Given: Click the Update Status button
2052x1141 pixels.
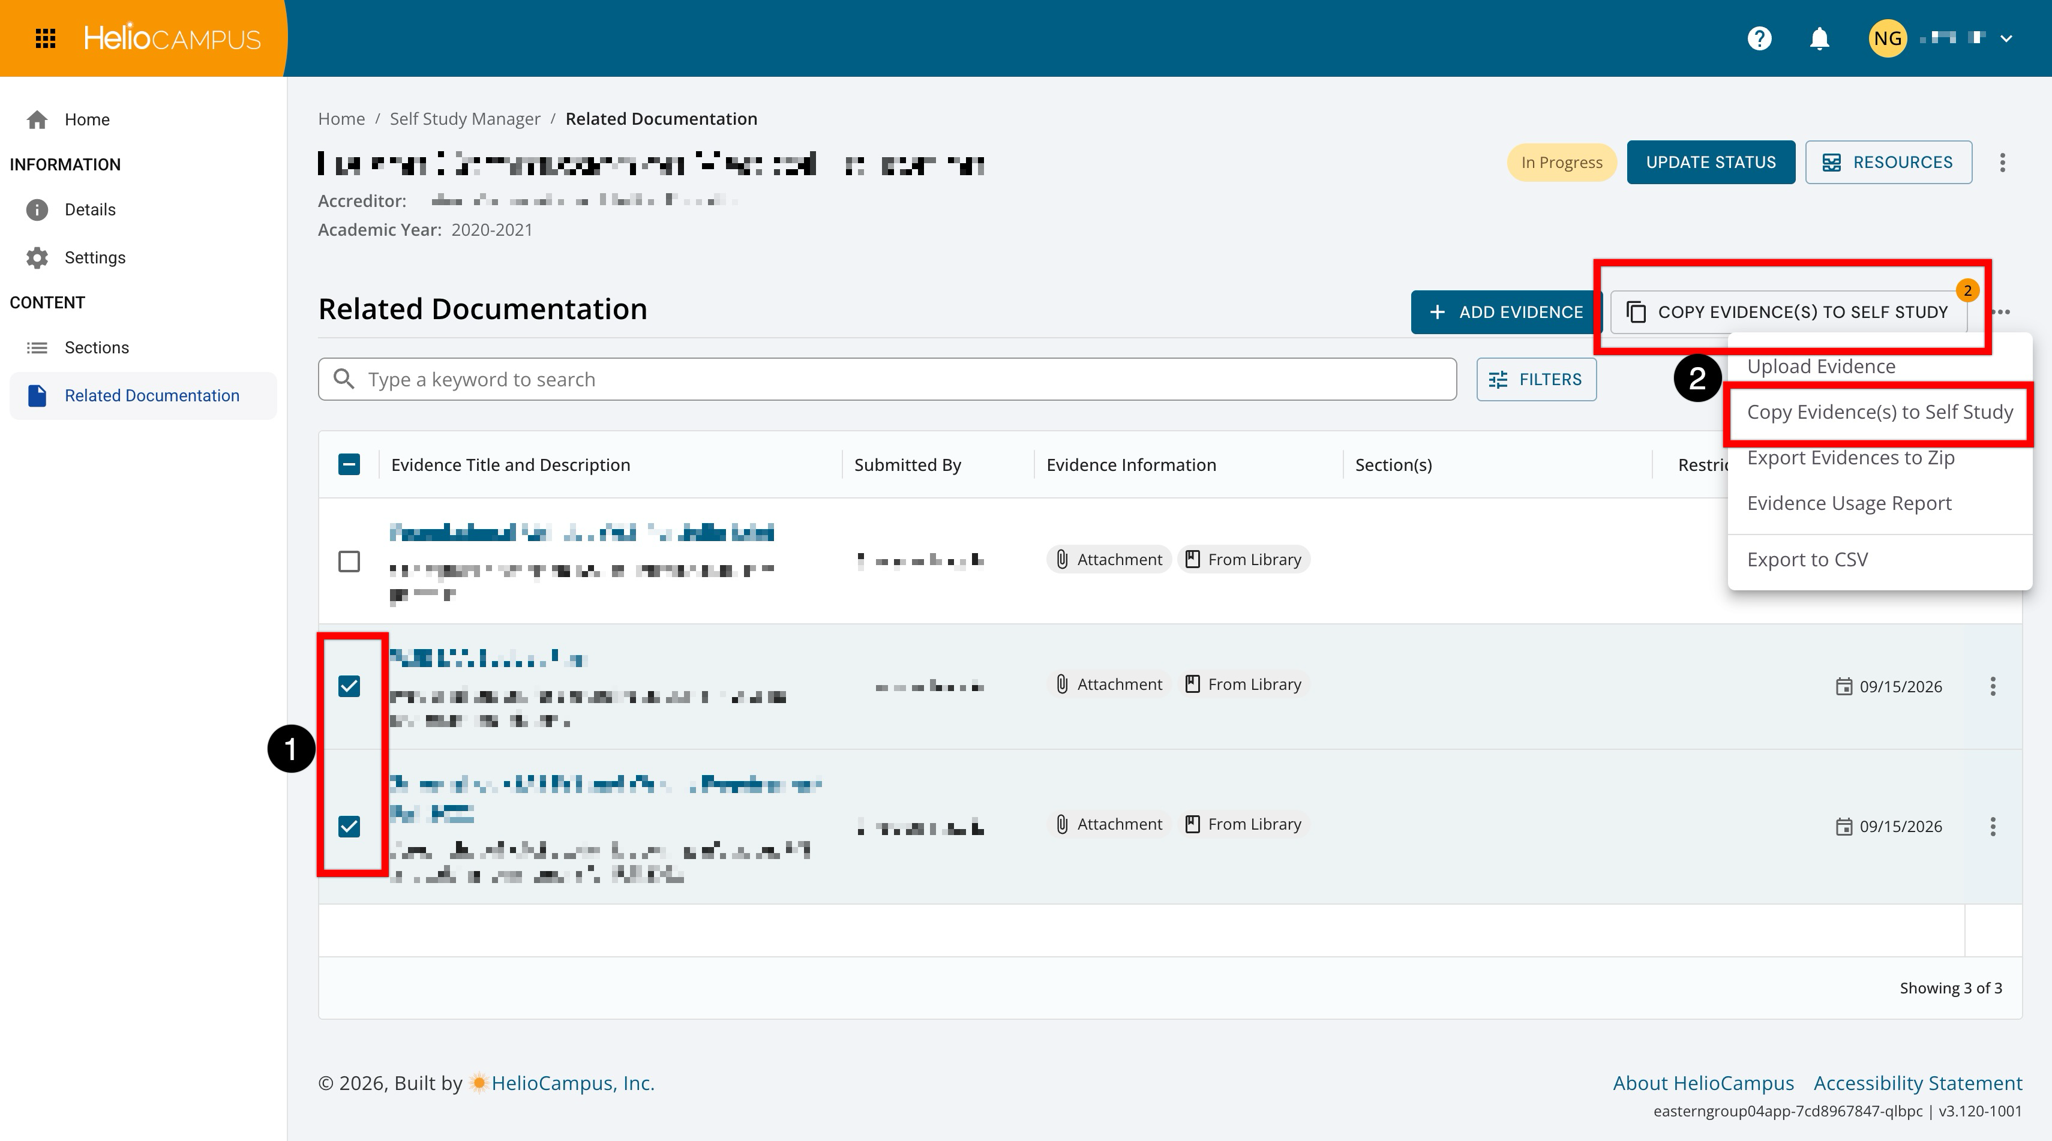Looking at the screenshot, I should coord(1710,163).
